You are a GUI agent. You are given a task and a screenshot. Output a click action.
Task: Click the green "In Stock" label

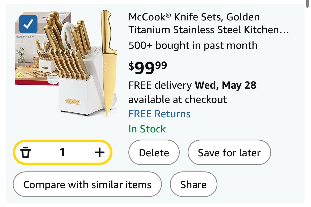[x=147, y=129]
